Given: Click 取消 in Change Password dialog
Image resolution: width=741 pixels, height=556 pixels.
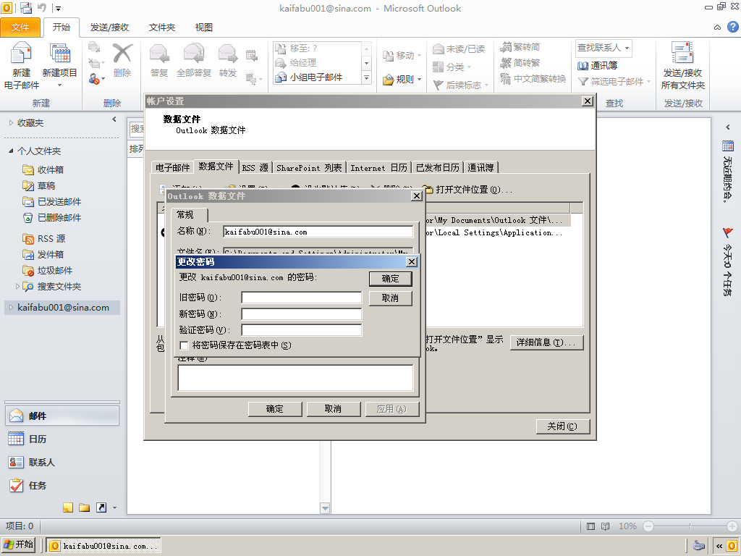Looking at the screenshot, I should pos(390,298).
